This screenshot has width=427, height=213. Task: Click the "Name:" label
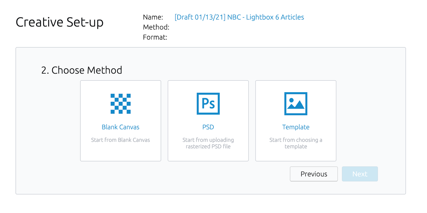click(x=153, y=17)
